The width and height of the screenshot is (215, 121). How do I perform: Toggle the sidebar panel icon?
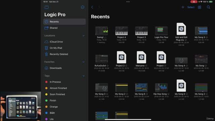[46, 7]
